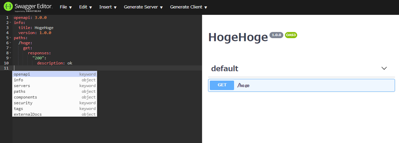The width and height of the screenshot is (399, 143).
Task: Place cursor on 'title: HogeHoge' line
Action: [x=36, y=28]
